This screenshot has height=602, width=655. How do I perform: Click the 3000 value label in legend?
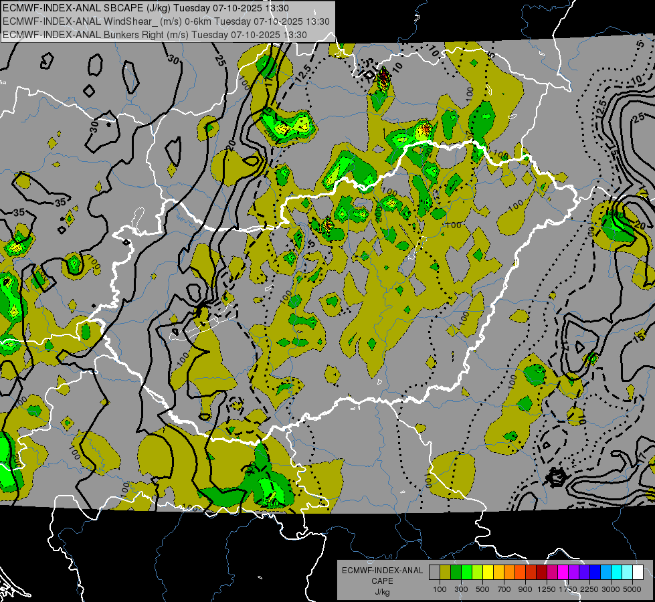(611, 589)
